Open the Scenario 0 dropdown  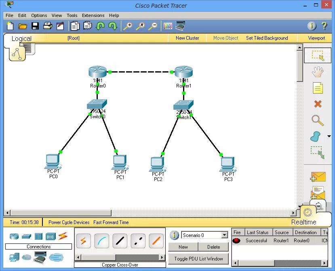[x=224, y=235]
